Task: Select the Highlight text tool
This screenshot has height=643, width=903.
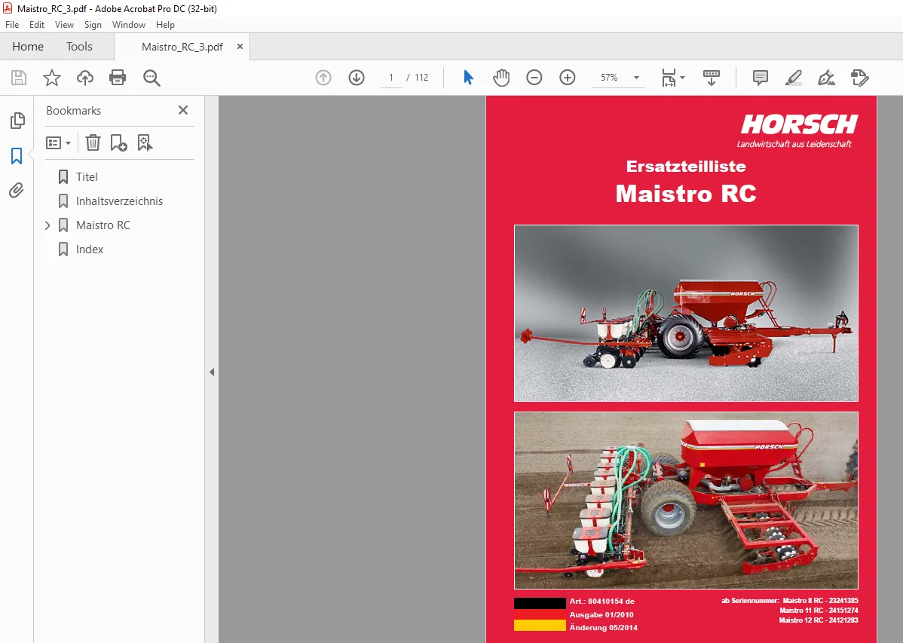Action: (x=794, y=77)
